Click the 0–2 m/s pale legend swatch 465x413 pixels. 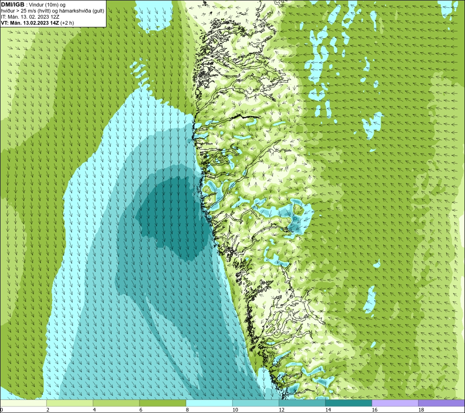point(23,403)
